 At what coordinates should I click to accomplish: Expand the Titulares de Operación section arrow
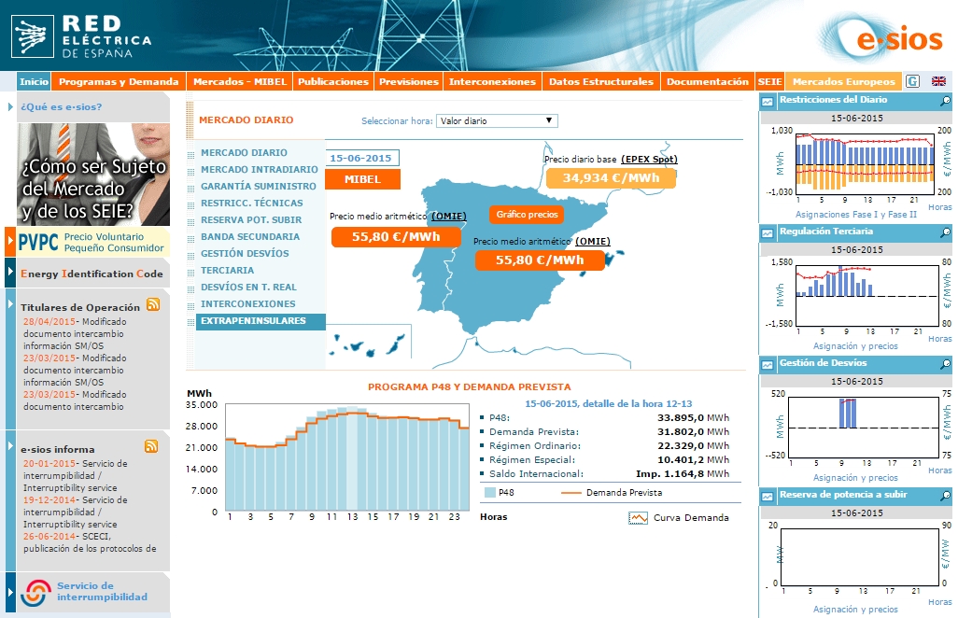(x=10, y=303)
